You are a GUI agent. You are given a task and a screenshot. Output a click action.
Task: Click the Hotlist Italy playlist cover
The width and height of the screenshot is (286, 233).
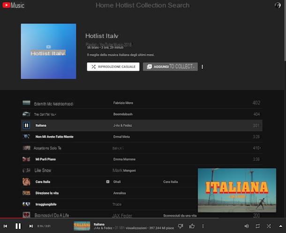[48, 51]
